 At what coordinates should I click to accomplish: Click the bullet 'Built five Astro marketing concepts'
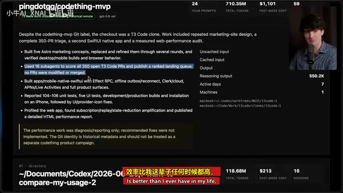[x=108, y=55]
